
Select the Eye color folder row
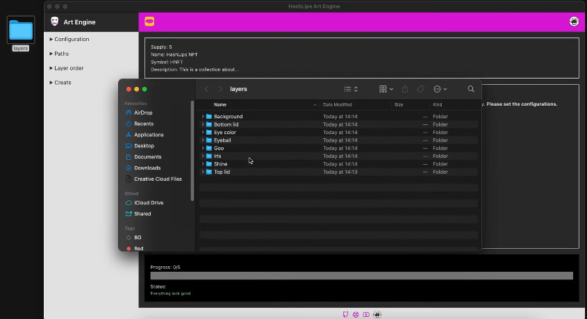[339, 132]
